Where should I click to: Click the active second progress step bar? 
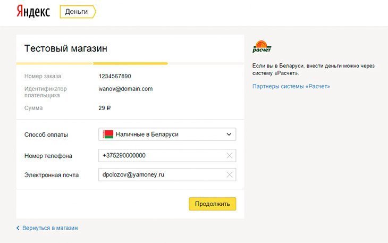(130, 64)
